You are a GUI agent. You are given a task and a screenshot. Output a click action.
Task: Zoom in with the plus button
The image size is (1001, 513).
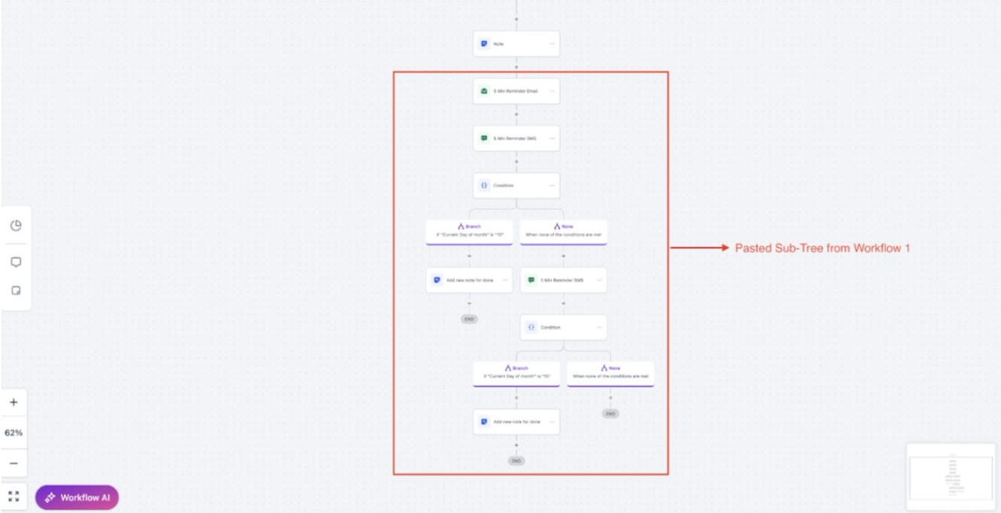(14, 402)
